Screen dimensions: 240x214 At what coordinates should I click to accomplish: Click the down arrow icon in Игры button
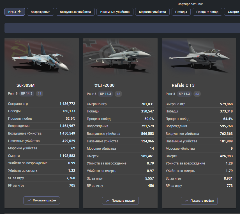pyautogui.click(x=19, y=11)
